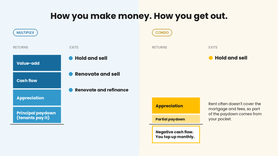Click the Renovate and refinance text
This screenshot has width=278, height=156.
click(102, 90)
